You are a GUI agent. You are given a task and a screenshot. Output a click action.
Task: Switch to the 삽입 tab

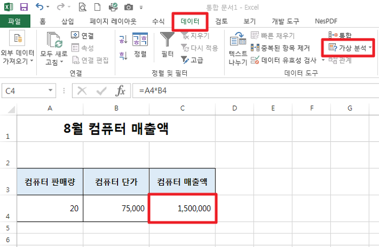click(x=68, y=21)
